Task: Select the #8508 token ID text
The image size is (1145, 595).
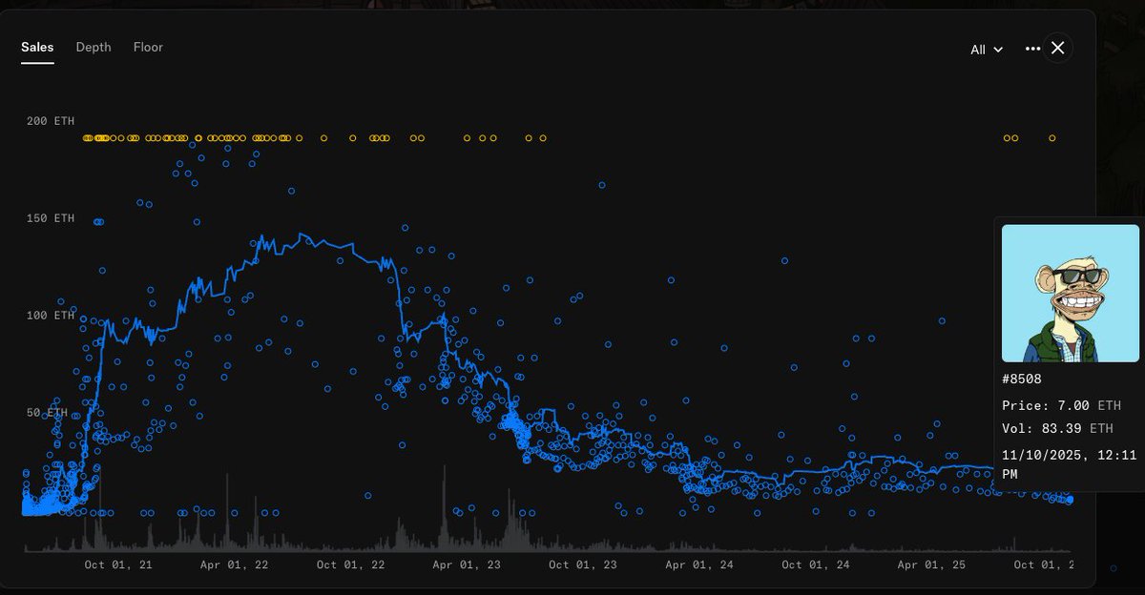Action: (x=1022, y=380)
